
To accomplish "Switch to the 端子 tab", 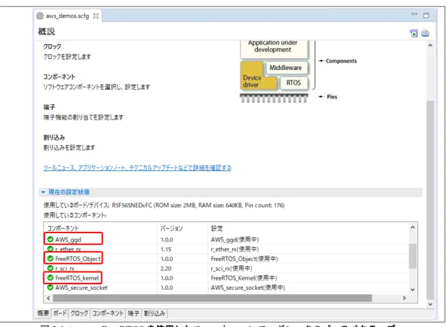I will point(133,314).
